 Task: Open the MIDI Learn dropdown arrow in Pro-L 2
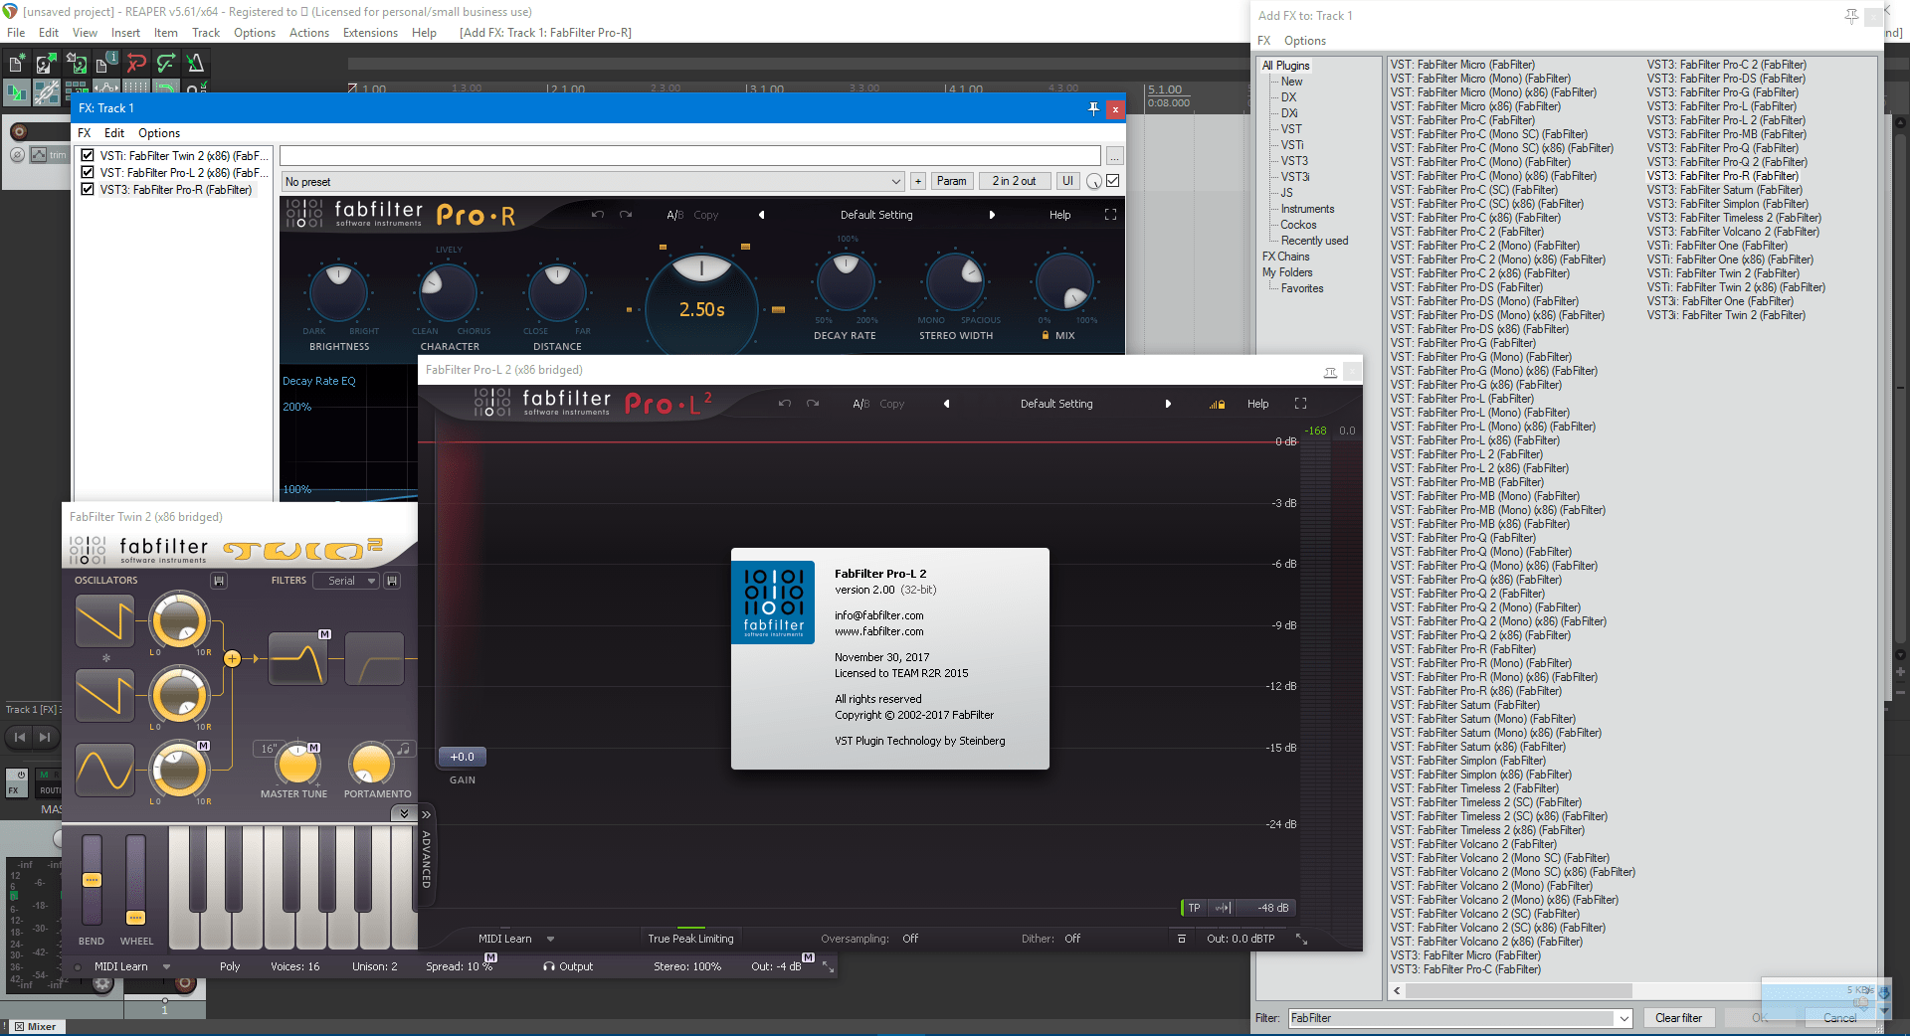point(550,939)
